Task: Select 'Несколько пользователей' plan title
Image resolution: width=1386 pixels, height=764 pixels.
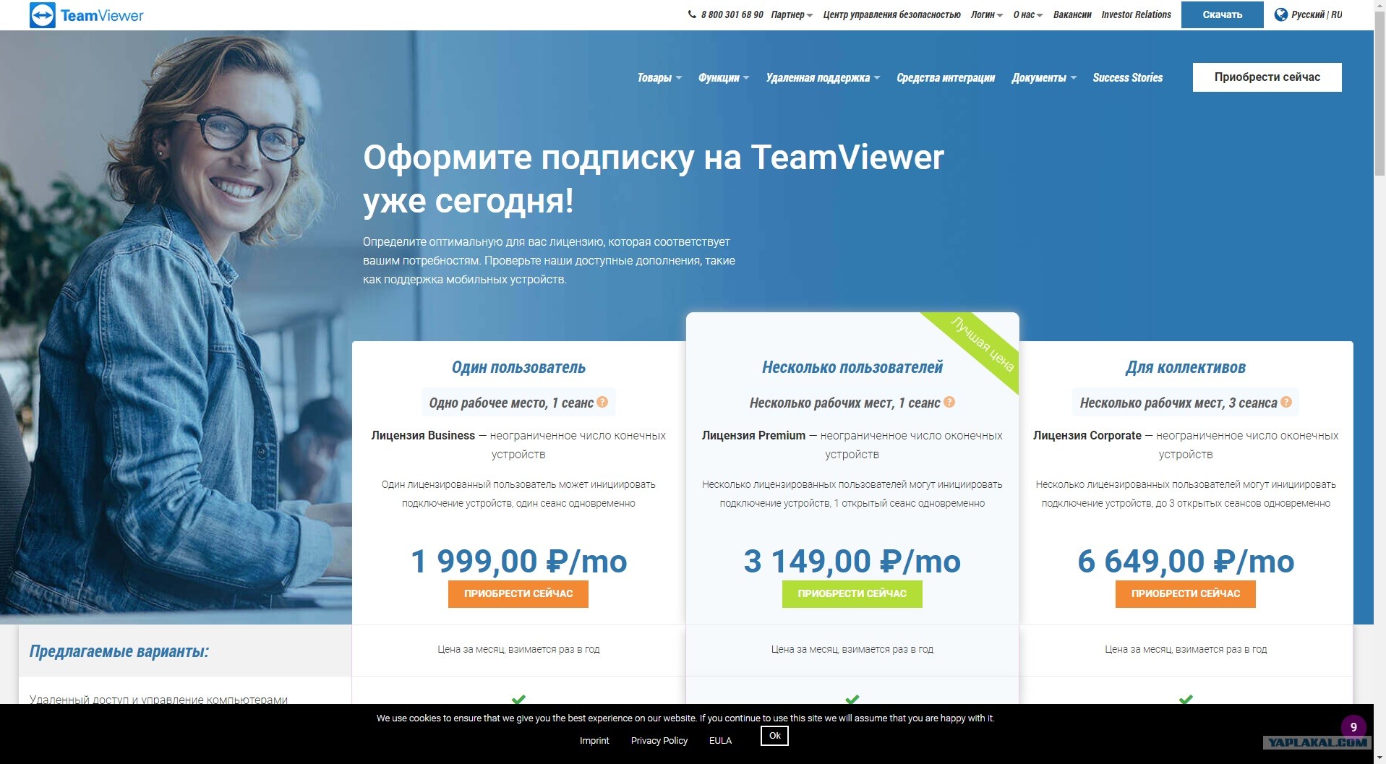Action: tap(852, 367)
